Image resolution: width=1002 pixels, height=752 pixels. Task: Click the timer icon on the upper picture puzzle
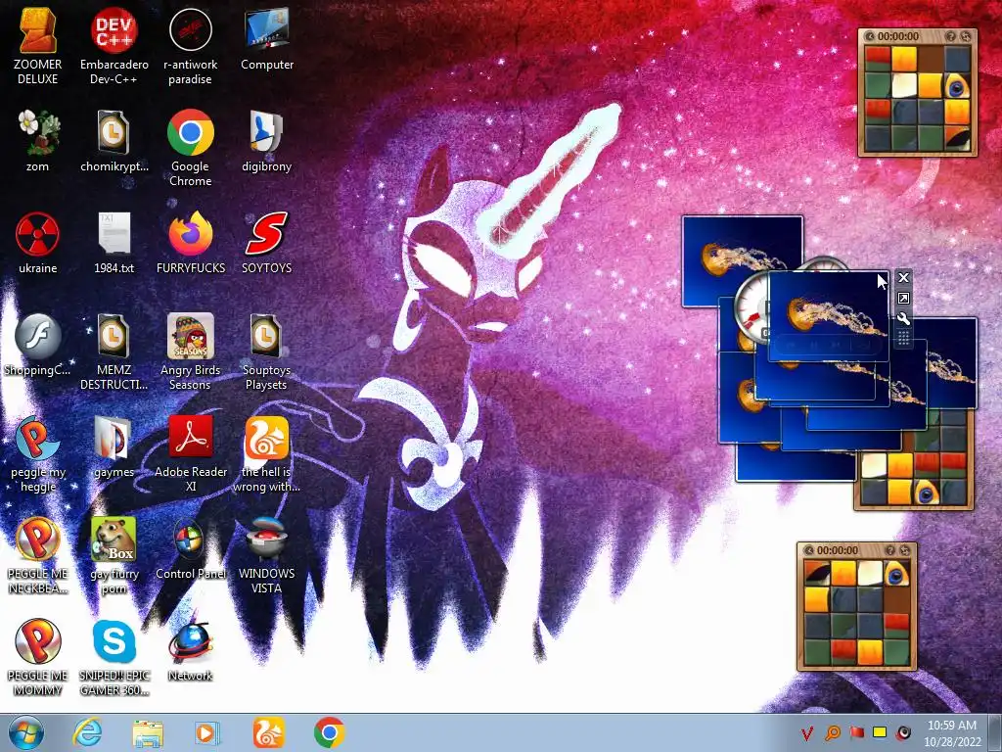(870, 37)
